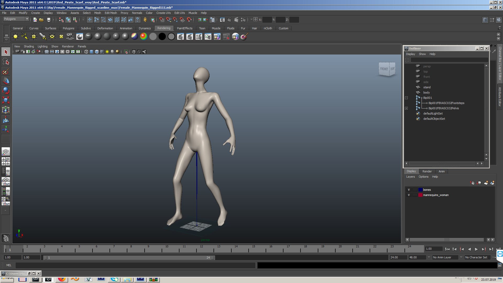Select the stand object in Outliner

point(427,87)
